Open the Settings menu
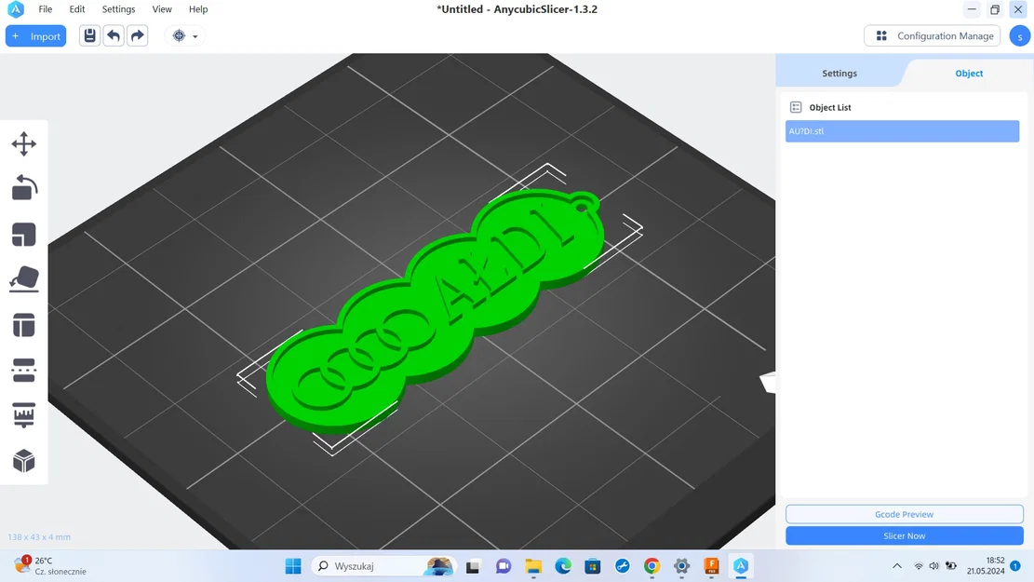The width and height of the screenshot is (1034, 582). [119, 9]
